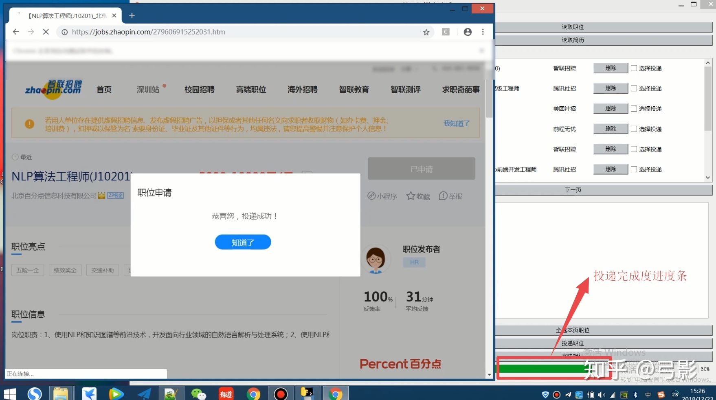Image resolution: width=716 pixels, height=400 pixels.
Task: Click the 五险一金 benefit tag
Action: point(28,270)
